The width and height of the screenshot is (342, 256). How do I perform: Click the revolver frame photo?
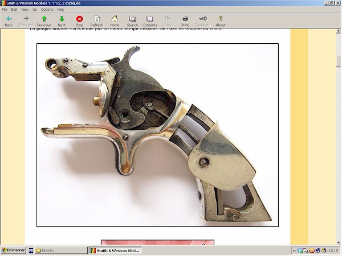tap(157, 135)
